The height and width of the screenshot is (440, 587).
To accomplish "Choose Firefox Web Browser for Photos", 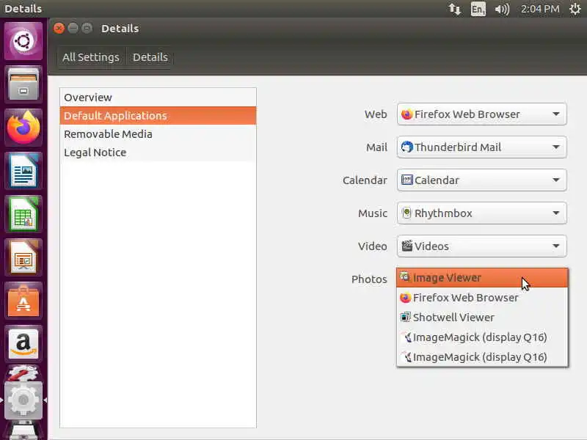I will [x=482, y=298].
